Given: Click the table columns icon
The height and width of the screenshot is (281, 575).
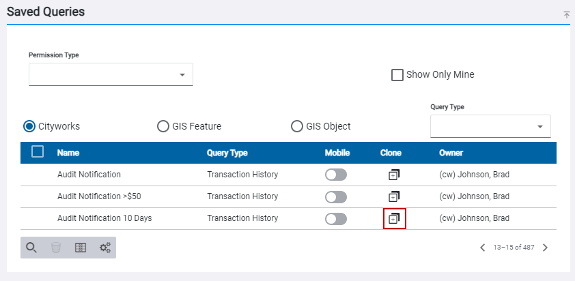Looking at the screenshot, I should coord(81,248).
